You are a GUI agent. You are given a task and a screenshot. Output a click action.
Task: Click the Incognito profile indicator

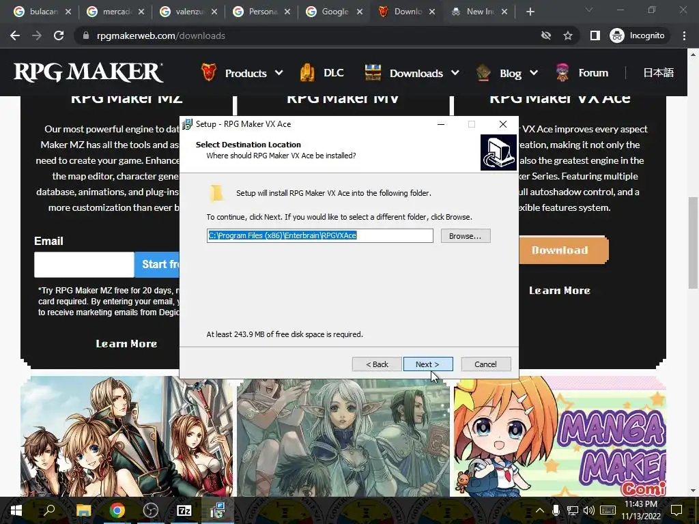[638, 35]
